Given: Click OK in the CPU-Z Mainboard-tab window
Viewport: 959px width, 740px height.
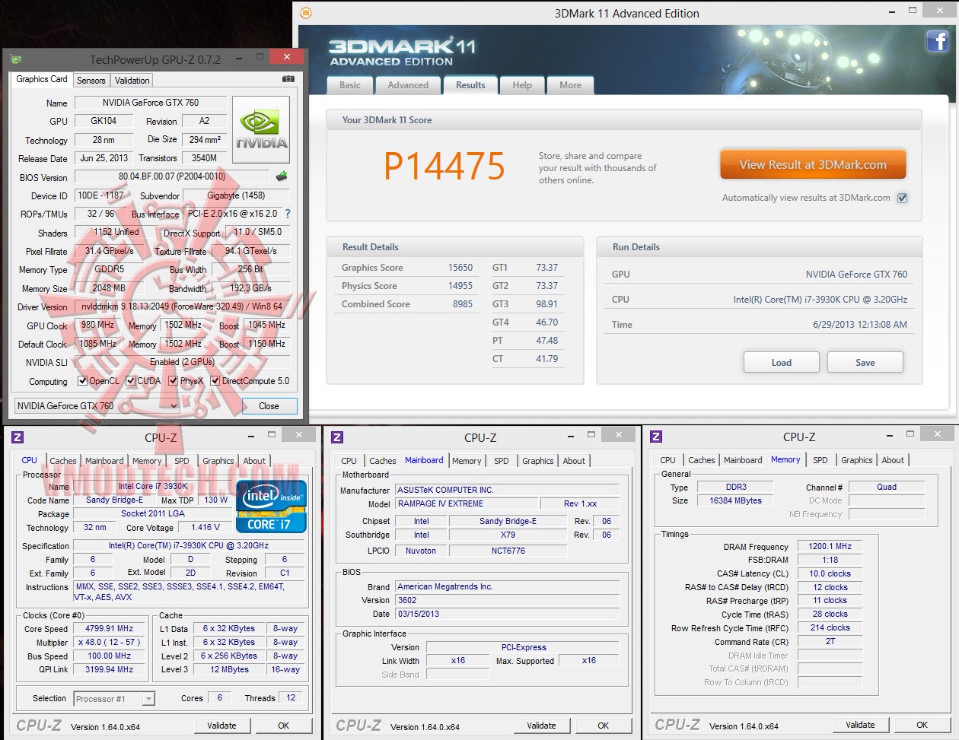Looking at the screenshot, I should click(604, 726).
